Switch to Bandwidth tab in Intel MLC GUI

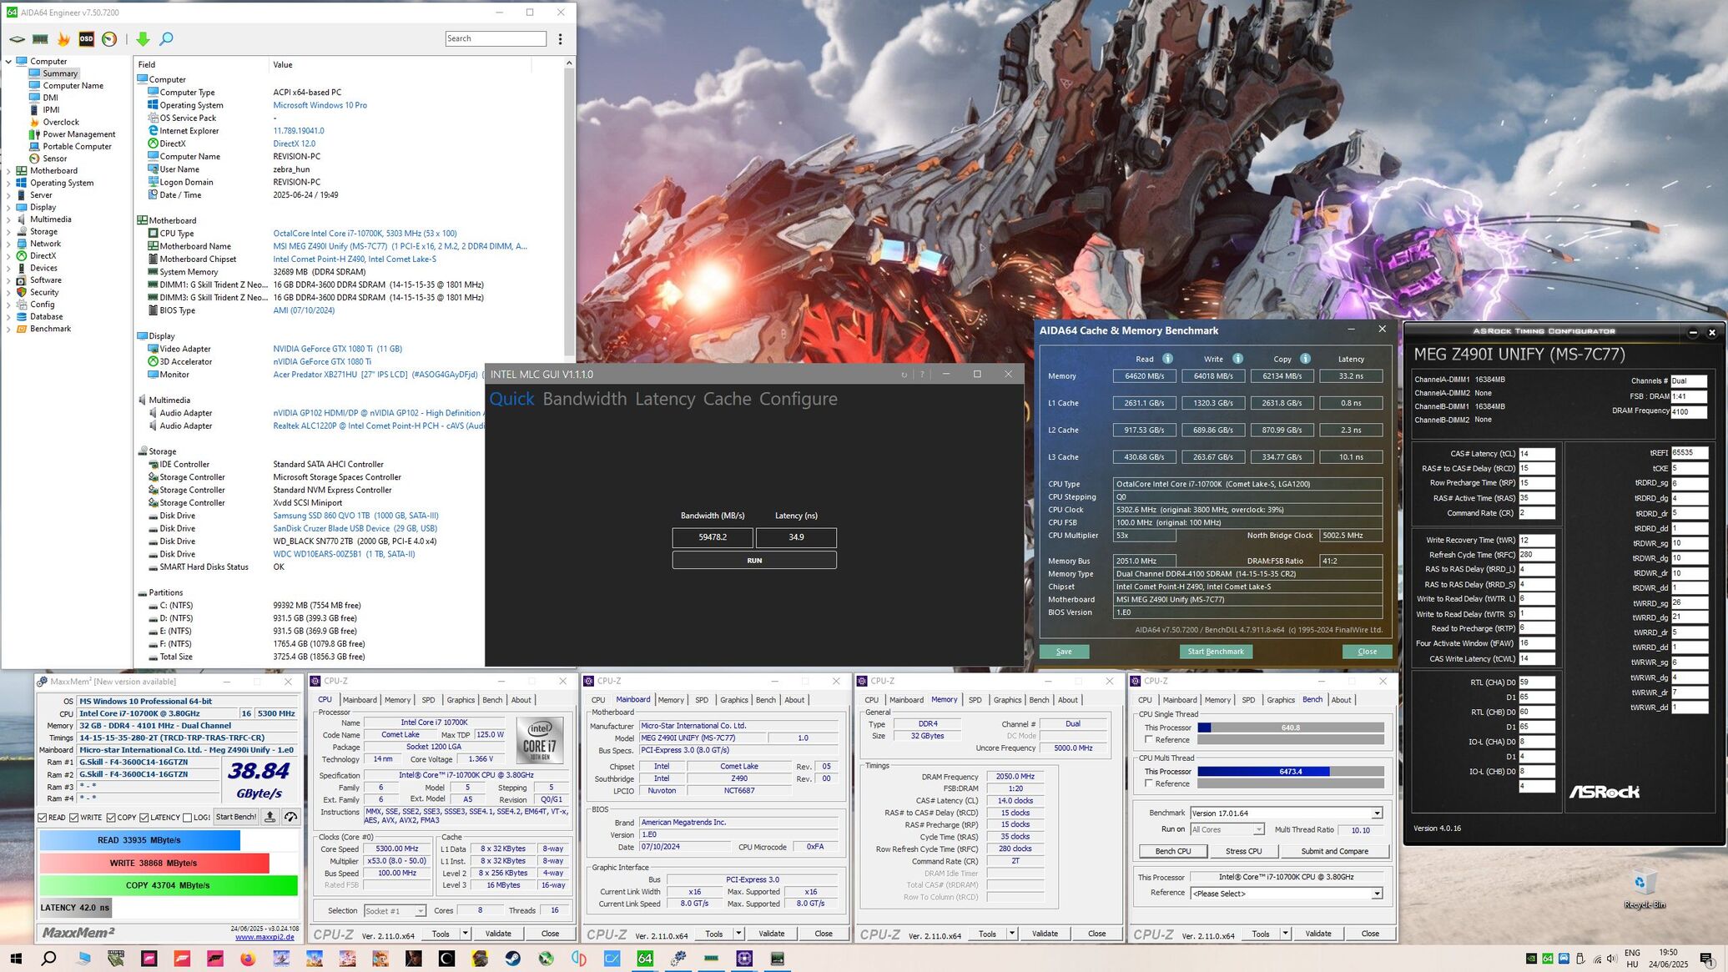coord(584,400)
